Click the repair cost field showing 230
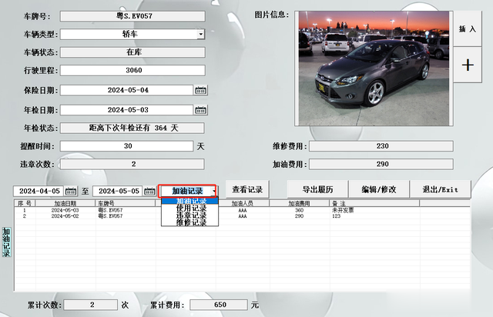493x317 pixels. click(381, 146)
